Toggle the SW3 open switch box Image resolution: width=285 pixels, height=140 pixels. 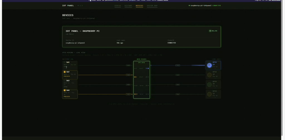click(65, 81)
